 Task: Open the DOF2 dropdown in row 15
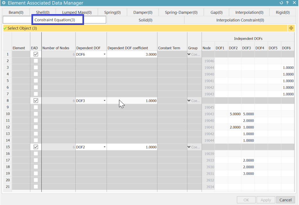(105, 147)
